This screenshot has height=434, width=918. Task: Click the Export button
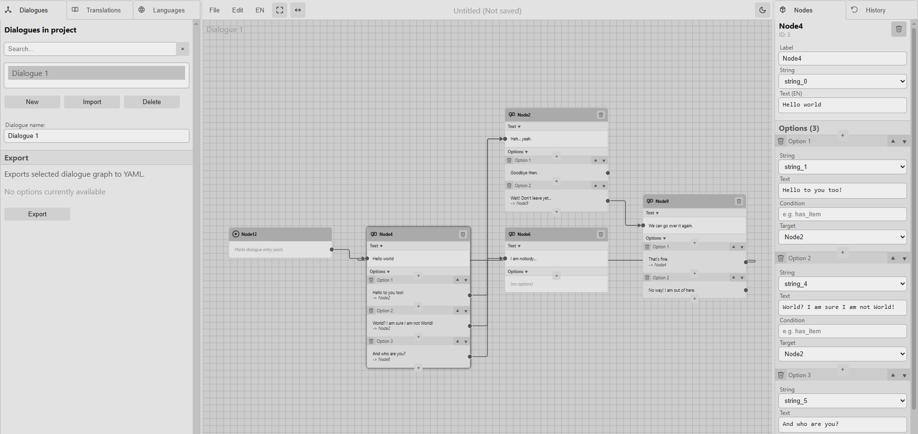point(37,214)
